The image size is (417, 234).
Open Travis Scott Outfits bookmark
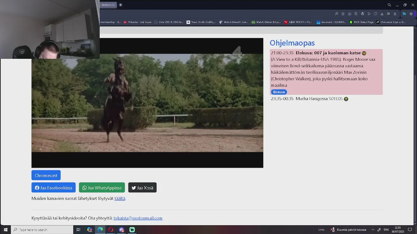[201, 22]
